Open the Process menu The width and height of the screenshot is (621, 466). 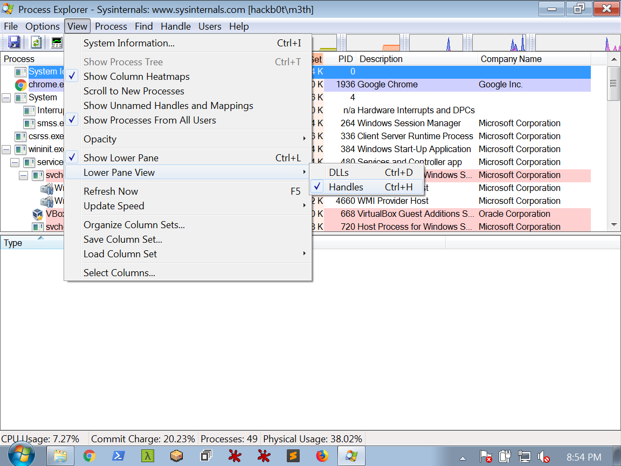tap(111, 26)
